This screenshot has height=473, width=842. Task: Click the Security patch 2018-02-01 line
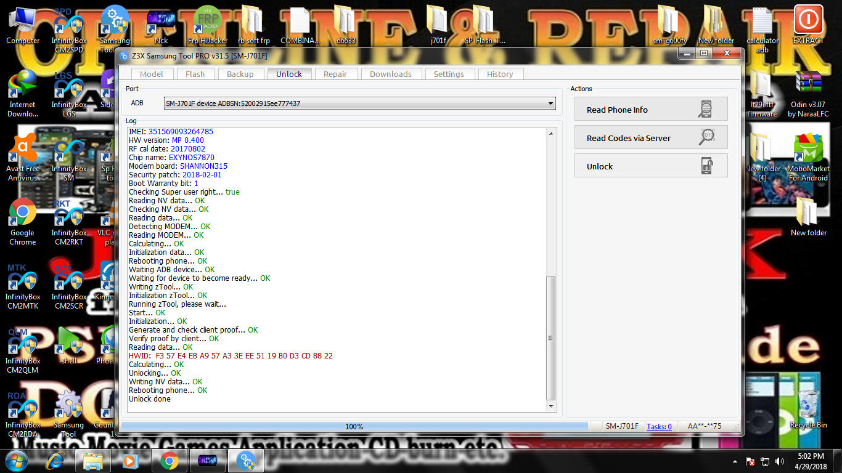point(176,175)
